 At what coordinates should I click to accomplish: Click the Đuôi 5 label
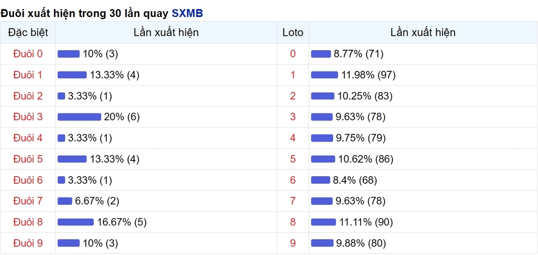click(28, 159)
